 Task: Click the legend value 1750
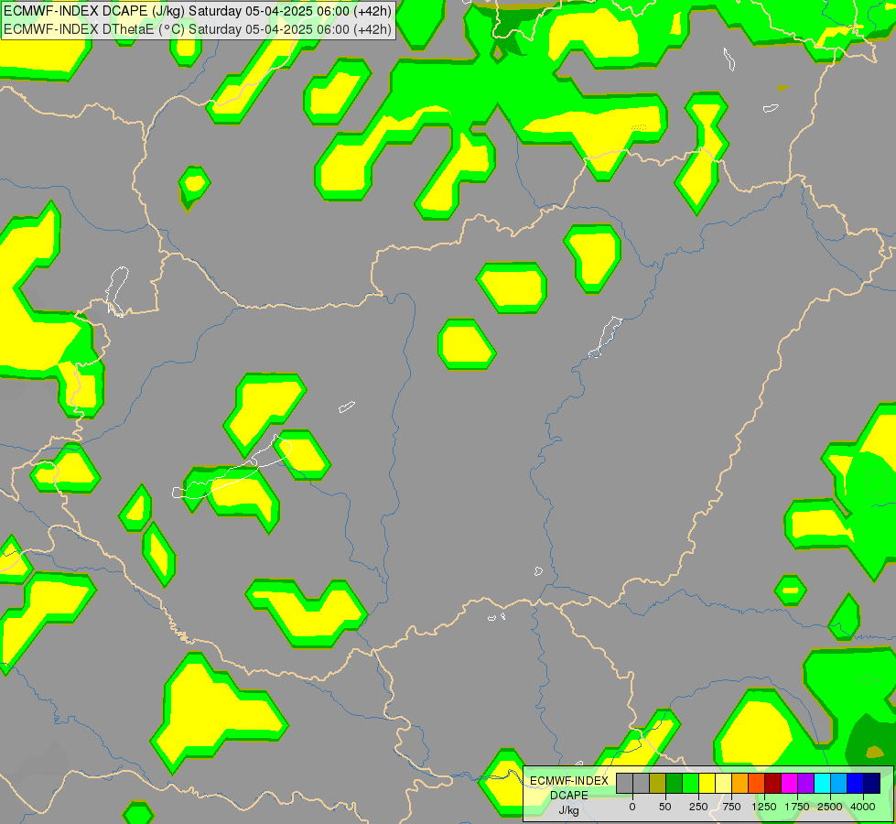pyautogui.click(x=797, y=807)
